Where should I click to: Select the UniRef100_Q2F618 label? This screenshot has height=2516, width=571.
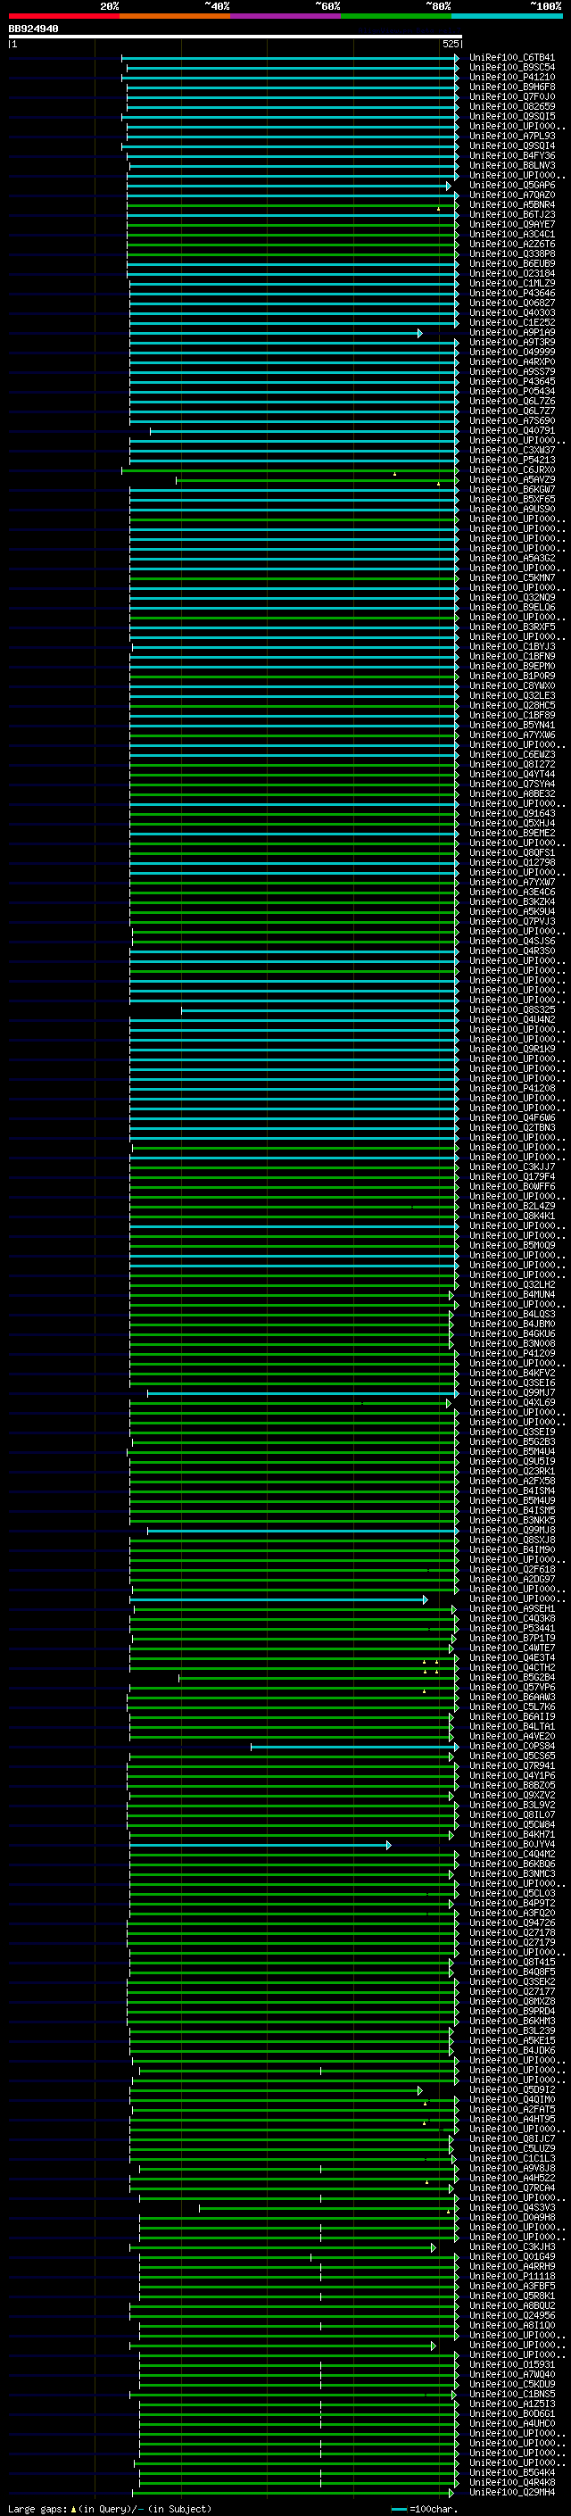(x=512, y=1570)
